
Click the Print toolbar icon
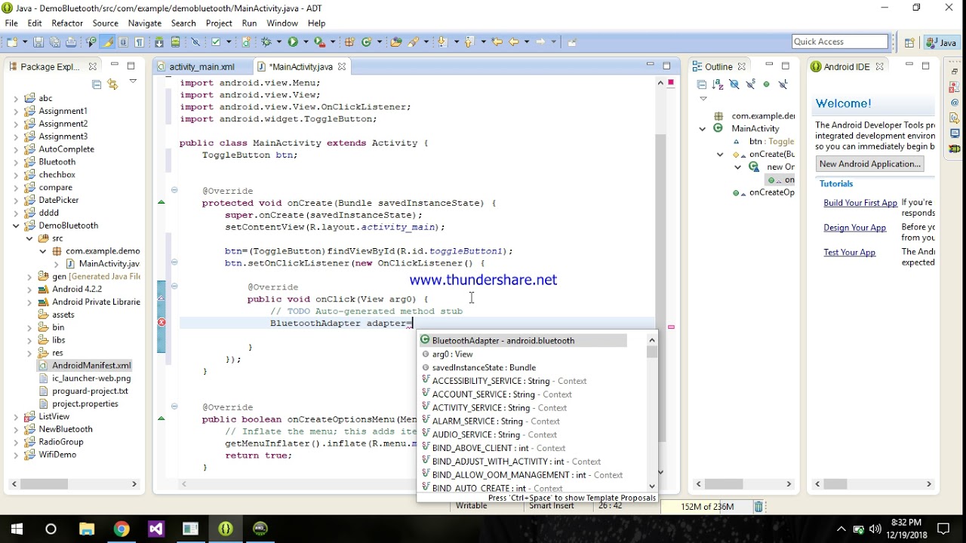coord(70,42)
